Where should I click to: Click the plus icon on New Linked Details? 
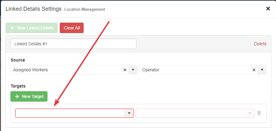click(12, 28)
